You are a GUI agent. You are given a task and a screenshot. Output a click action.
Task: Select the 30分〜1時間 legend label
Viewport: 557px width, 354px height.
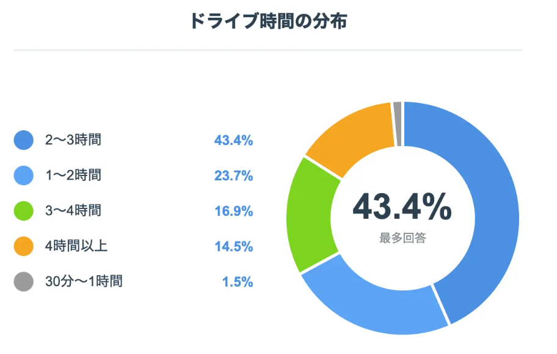[84, 282]
